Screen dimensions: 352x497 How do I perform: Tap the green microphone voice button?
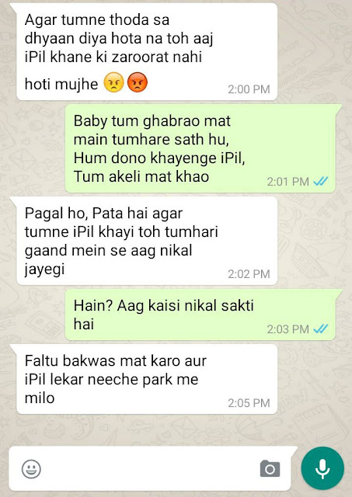(322, 468)
